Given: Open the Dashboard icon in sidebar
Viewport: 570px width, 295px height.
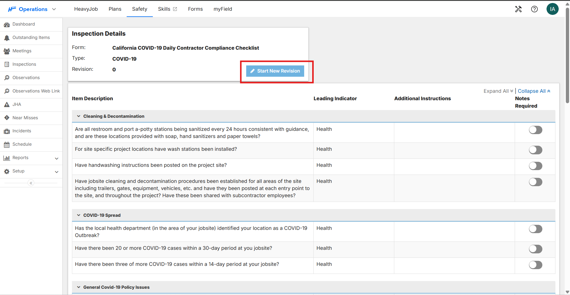Looking at the screenshot, I should [7, 24].
